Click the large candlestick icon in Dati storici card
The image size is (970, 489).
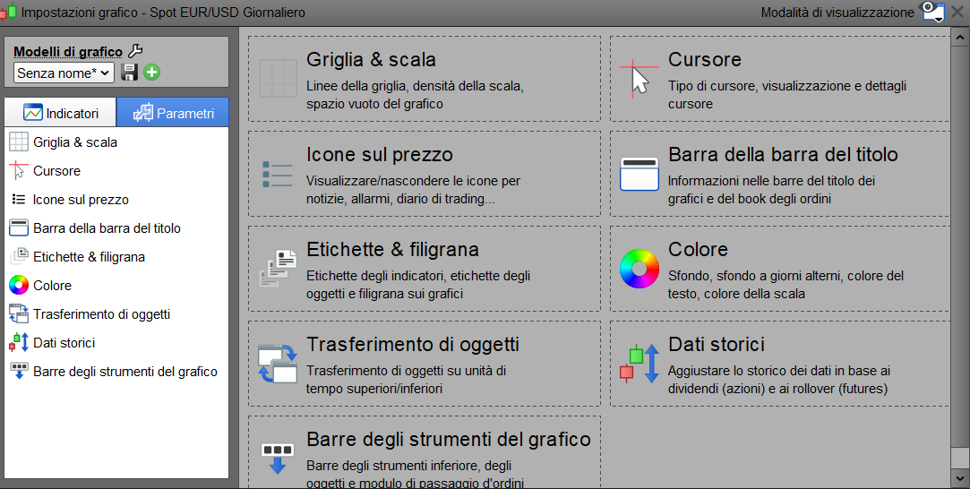point(639,364)
